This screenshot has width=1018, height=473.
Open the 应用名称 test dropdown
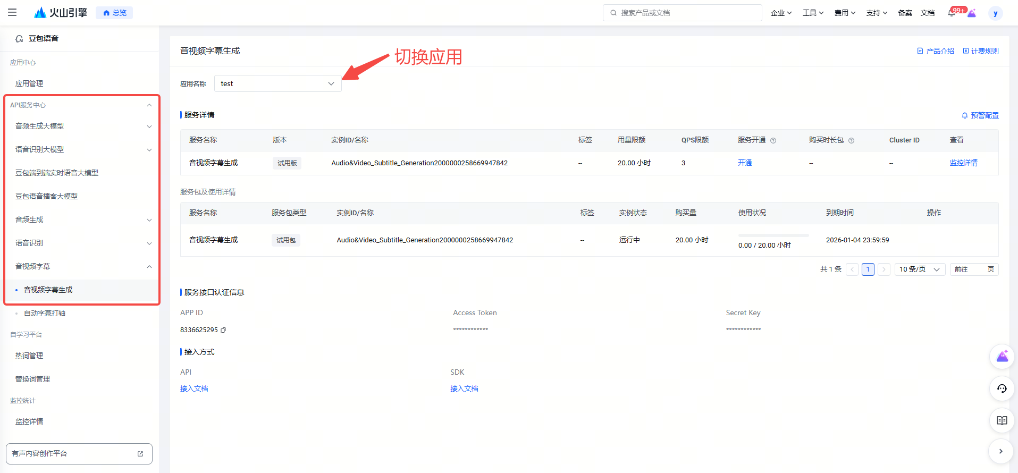[277, 83]
